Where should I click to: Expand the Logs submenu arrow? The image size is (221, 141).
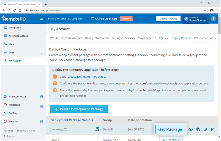(42, 53)
